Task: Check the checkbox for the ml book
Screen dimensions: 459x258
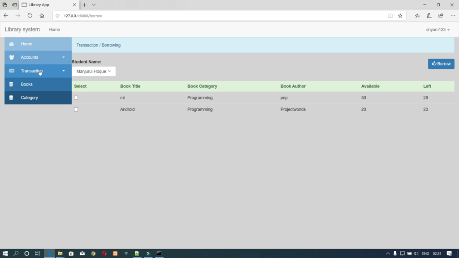Action: click(x=76, y=97)
